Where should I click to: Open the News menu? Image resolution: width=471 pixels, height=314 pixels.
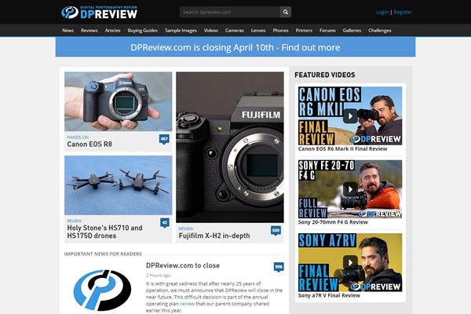pyautogui.click(x=68, y=31)
